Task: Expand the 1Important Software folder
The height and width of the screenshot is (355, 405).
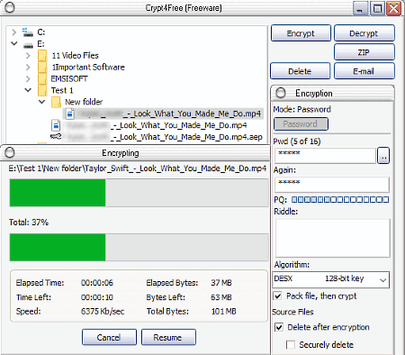Action: click(x=28, y=67)
